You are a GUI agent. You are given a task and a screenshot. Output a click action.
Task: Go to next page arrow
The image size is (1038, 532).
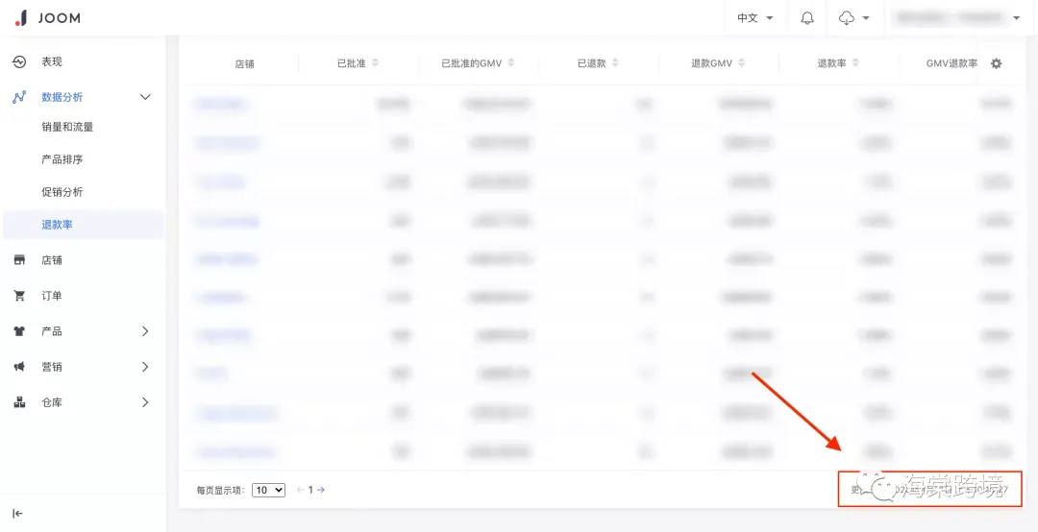[320, 491]
